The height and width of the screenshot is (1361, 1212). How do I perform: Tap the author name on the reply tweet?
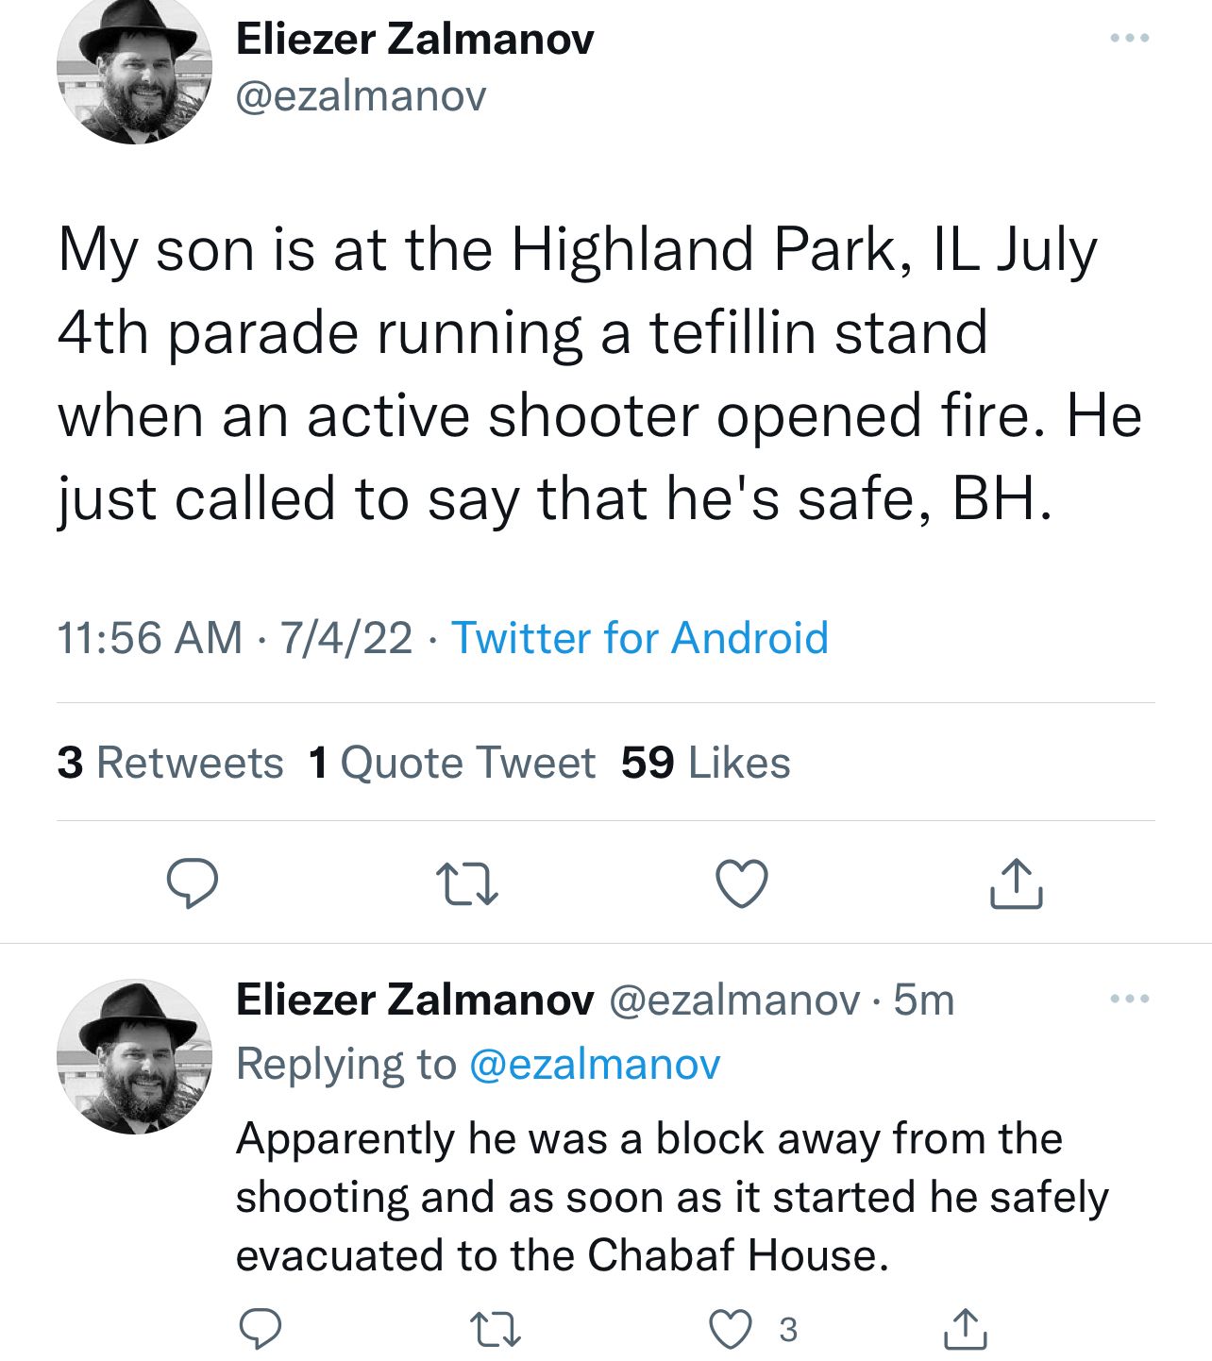coord(414,1000)
